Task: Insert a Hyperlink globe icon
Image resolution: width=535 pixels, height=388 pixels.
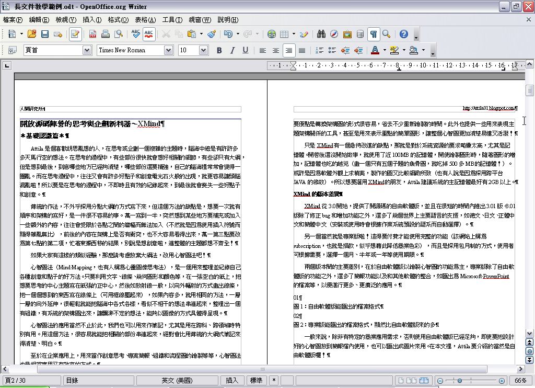Action: pyautogui.click(x=272, y=34)
